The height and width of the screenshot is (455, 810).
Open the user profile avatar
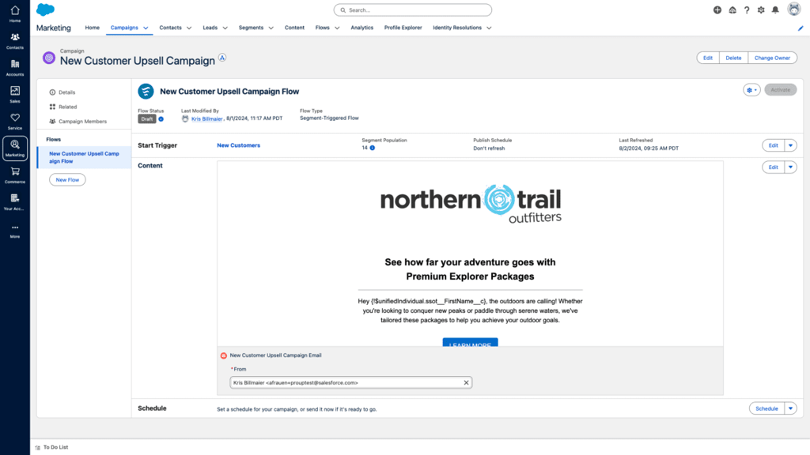pyautogui.click(x=794, y=9)
